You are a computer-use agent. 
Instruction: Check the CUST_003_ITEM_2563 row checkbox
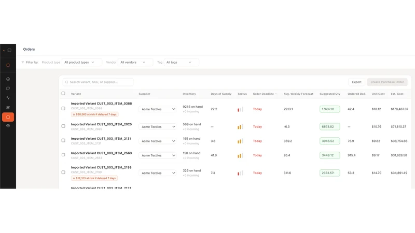click(x=63, y=154)
